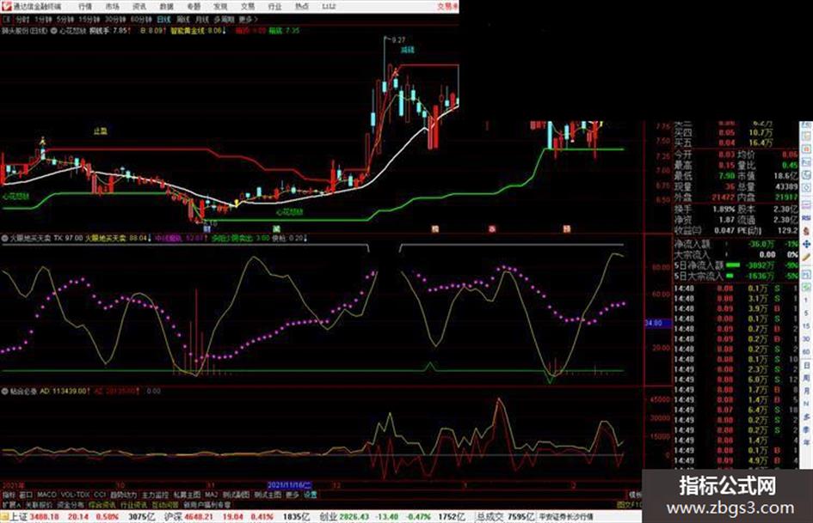Expand the 扩展 panel toggle
Image resolution: width=813 pixels, height=523 pixels.
tap(11, 504)
